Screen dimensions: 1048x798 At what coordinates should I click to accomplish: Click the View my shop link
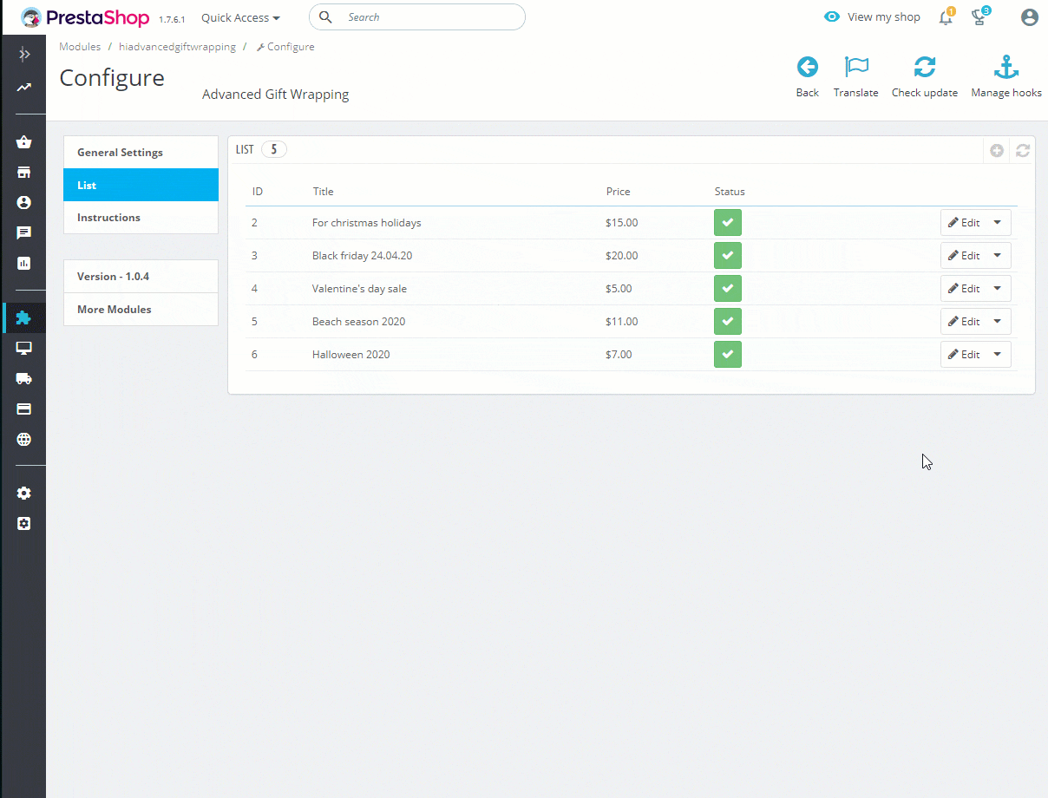tap(872, 17)
